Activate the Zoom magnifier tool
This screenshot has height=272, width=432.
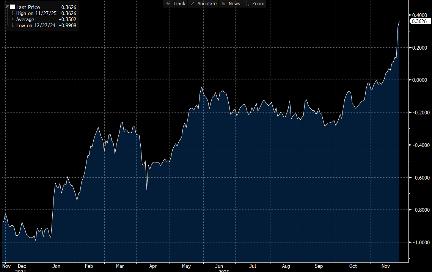click(254, 3)
